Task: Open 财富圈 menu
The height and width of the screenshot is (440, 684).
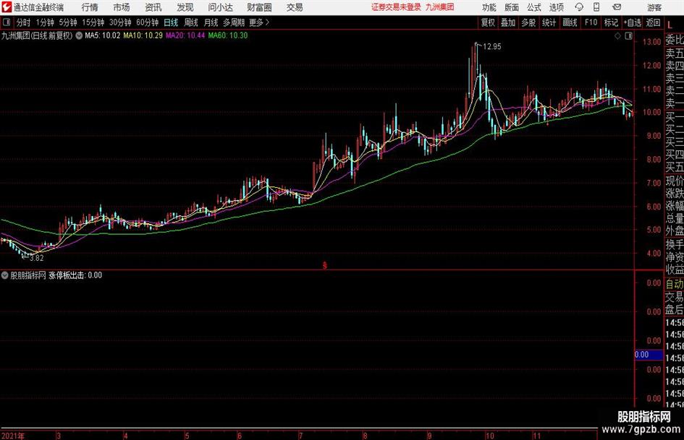Action: (259, 7)
